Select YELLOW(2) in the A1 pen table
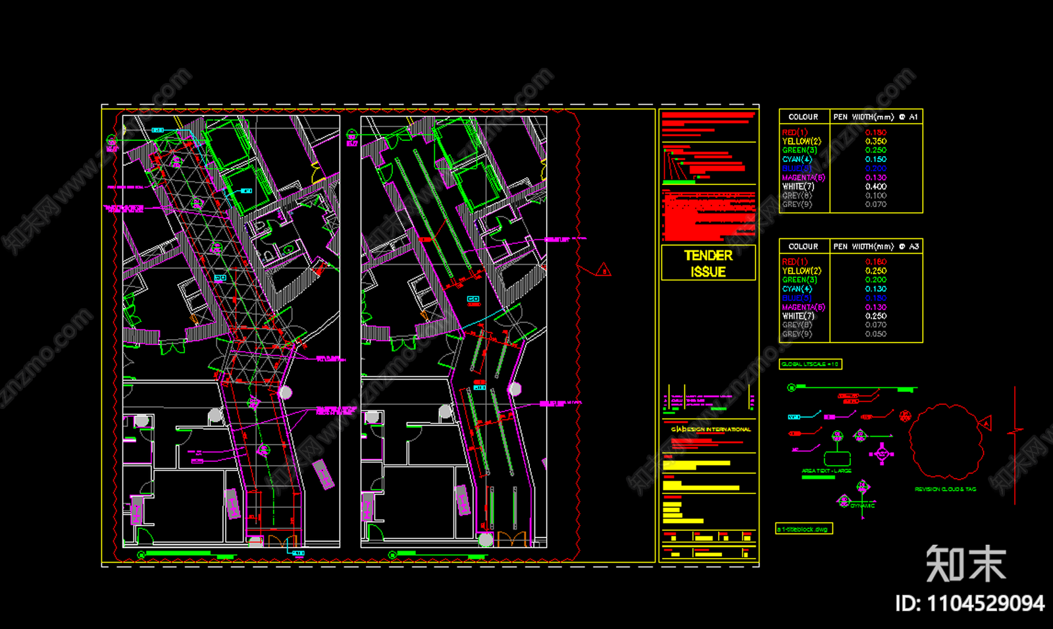Image resolution: width=1053 pixels, height=629 pixels. coord(802,141)
